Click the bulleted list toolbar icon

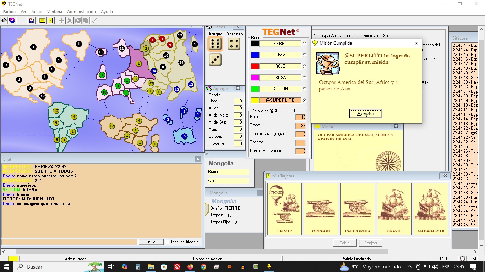pyautogui.click(x=20, y=21)
